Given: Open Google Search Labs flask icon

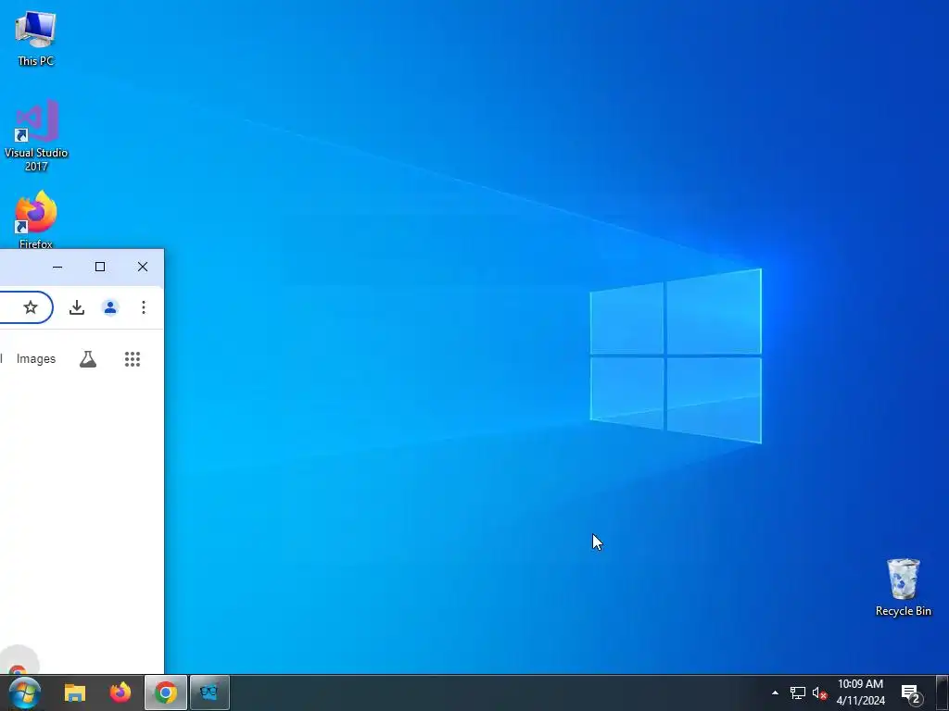Looking at the screenshot, I should point(88,358).
